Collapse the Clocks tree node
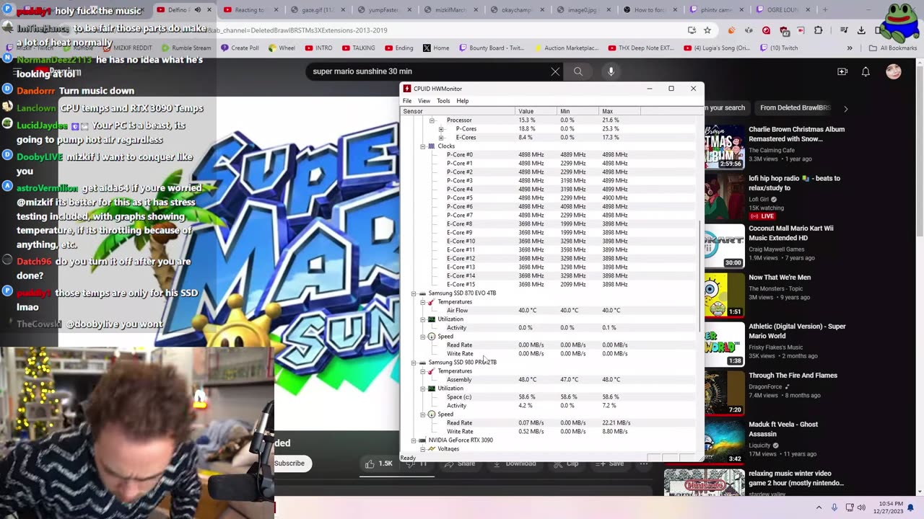The height and width of the screenshot is (519, 924). coord(422,146)
